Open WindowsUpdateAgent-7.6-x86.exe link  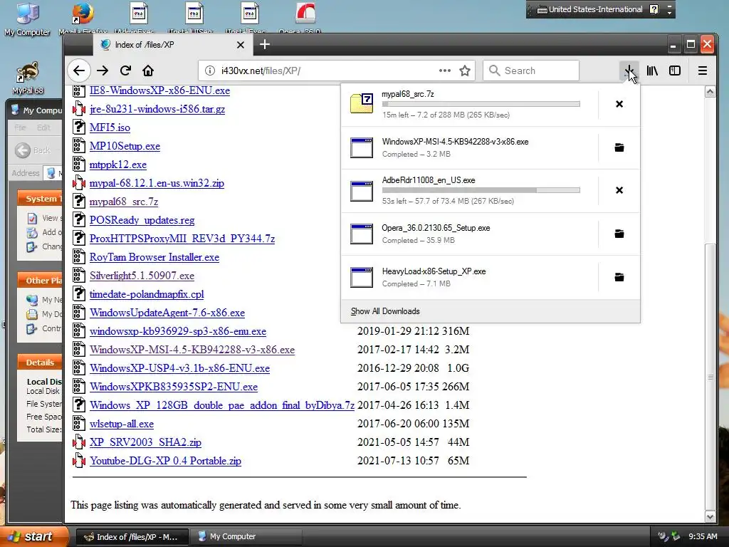167,313
